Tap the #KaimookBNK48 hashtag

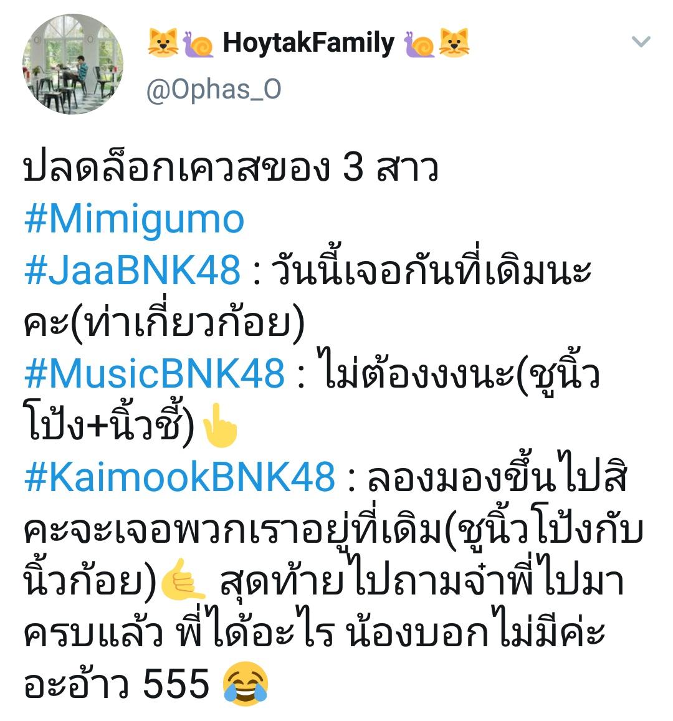pos(179,476)
